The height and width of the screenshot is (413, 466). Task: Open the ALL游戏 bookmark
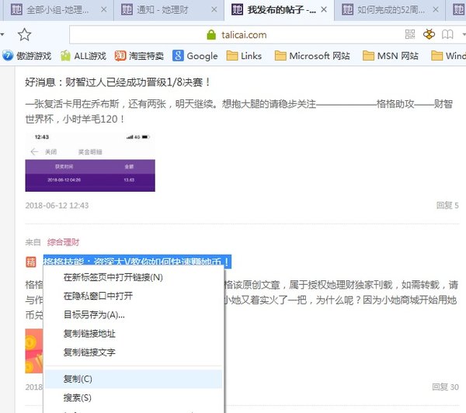(x=83, y=56)
